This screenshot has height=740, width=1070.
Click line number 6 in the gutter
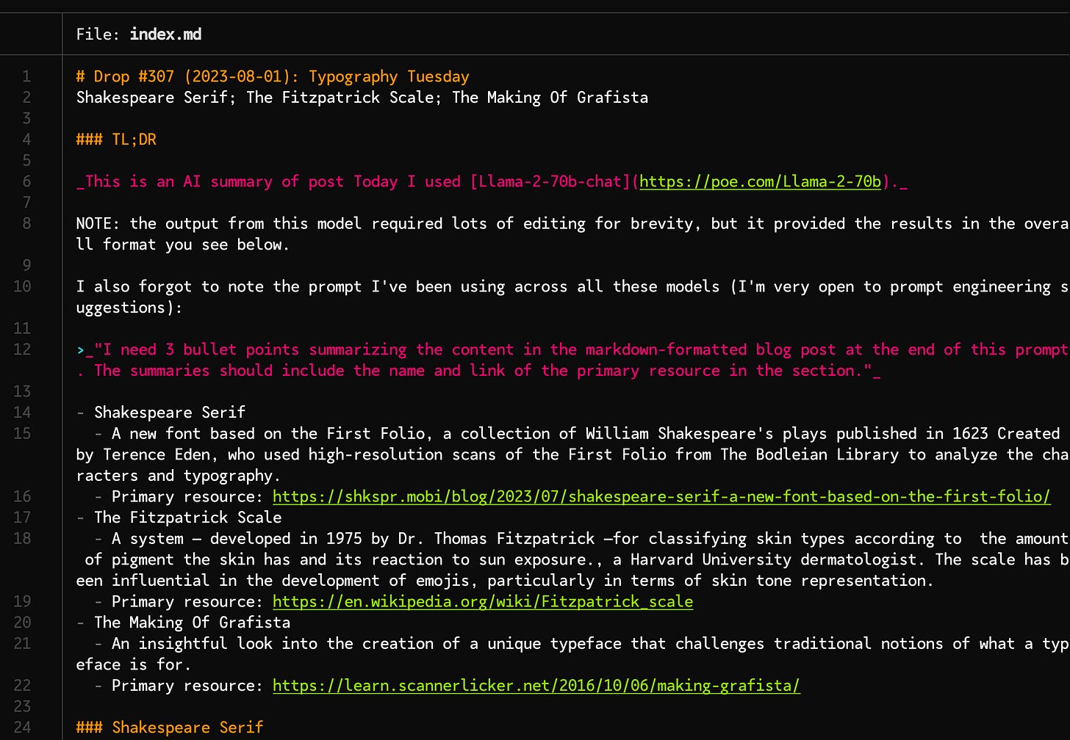click(x=26, y=181)
